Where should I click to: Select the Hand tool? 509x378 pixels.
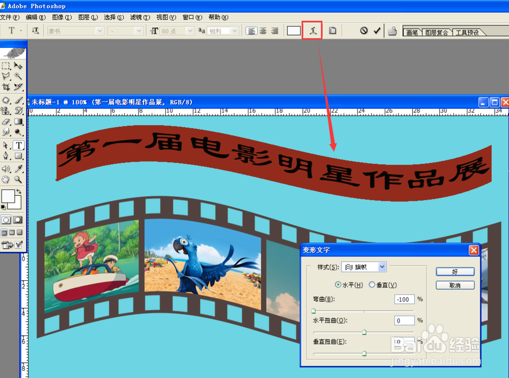pyautogui.click(x=6, y=180)
